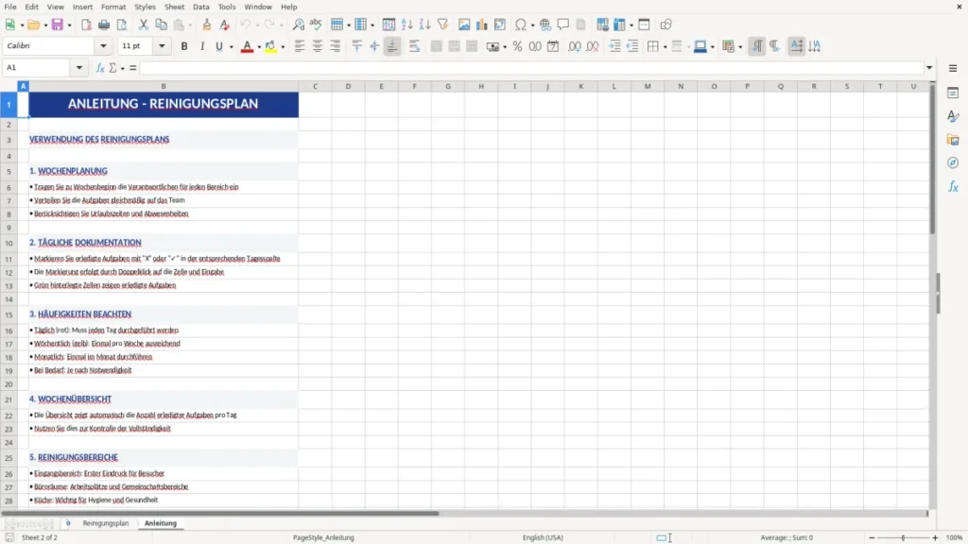The height and width of the screenshot is (544, 968).
Task: Click the Save document icon
Action: tap(58, 25)
